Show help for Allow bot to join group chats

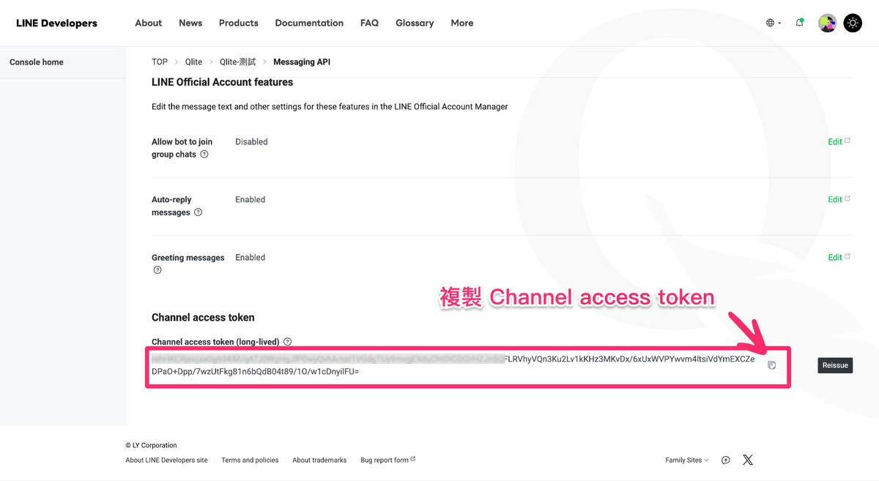204,154
